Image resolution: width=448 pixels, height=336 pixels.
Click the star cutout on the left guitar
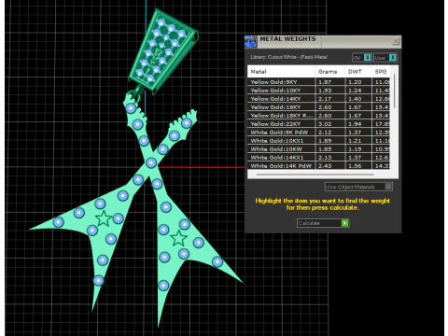pos(104,218)
